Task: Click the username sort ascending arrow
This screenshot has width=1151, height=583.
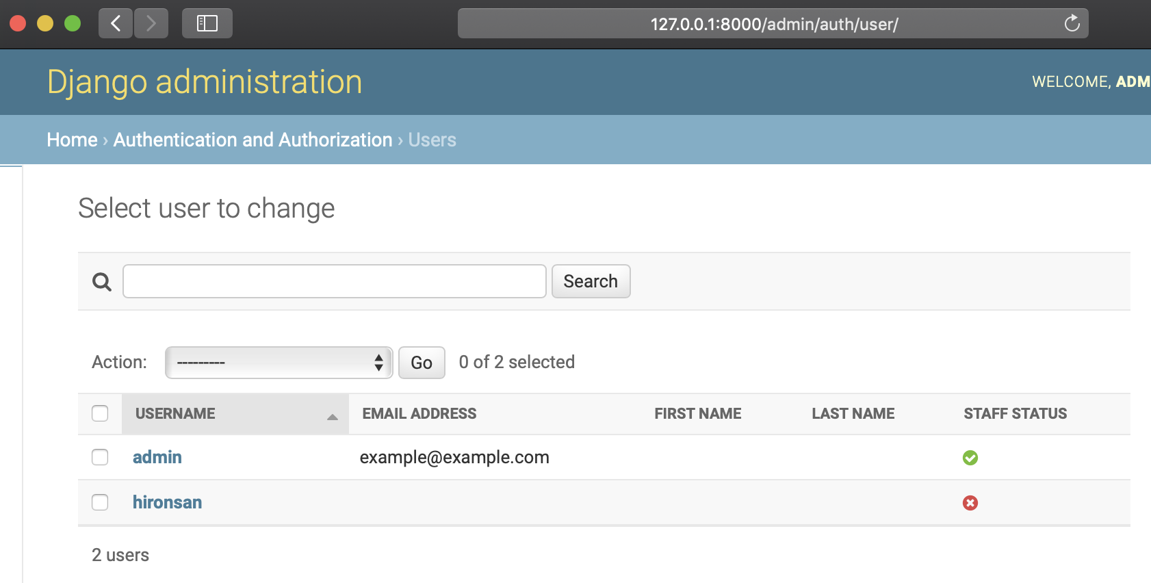Action: [333, 417]
